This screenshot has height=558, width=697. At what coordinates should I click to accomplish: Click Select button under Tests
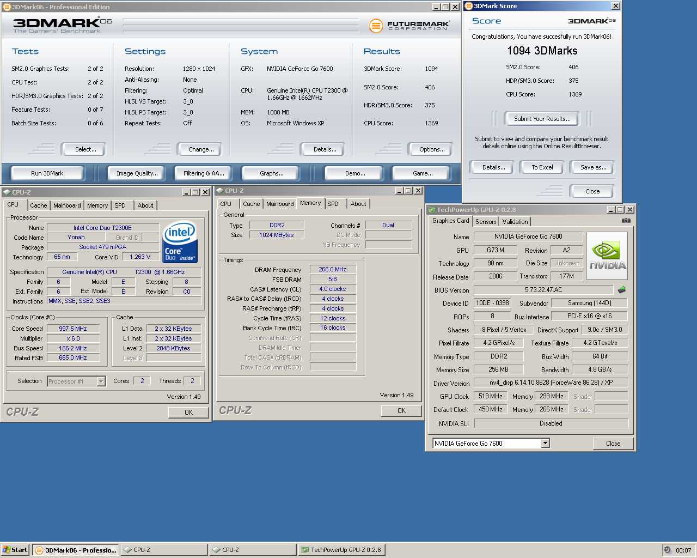[85, 149]
